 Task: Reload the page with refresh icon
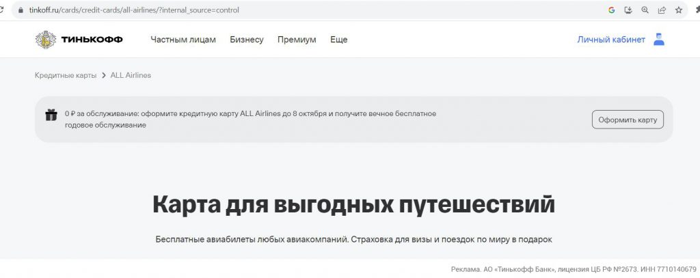click(x=1, y=10)
